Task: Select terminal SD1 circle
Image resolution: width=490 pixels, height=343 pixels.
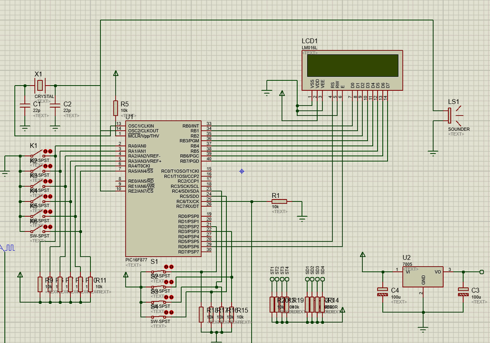Action: point(307,279)
